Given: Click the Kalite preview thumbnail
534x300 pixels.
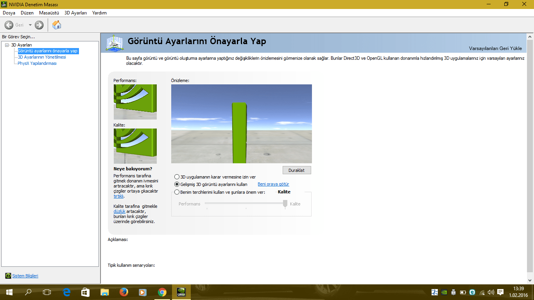Looking at the screenshot, I should click(135, 146).
